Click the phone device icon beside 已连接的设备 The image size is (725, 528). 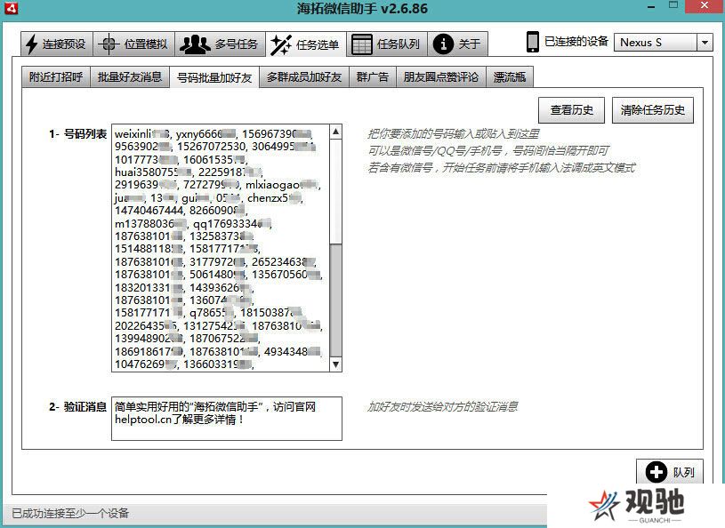click(533, 42)
